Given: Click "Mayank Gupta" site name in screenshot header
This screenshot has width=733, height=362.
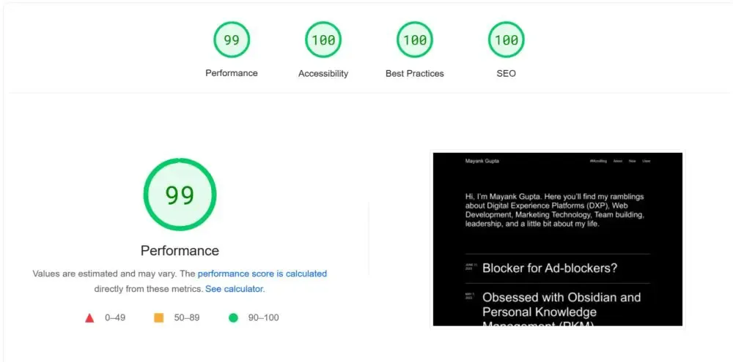Looking at the screenshot, I should pyautogui.click(x=482, y=161).
